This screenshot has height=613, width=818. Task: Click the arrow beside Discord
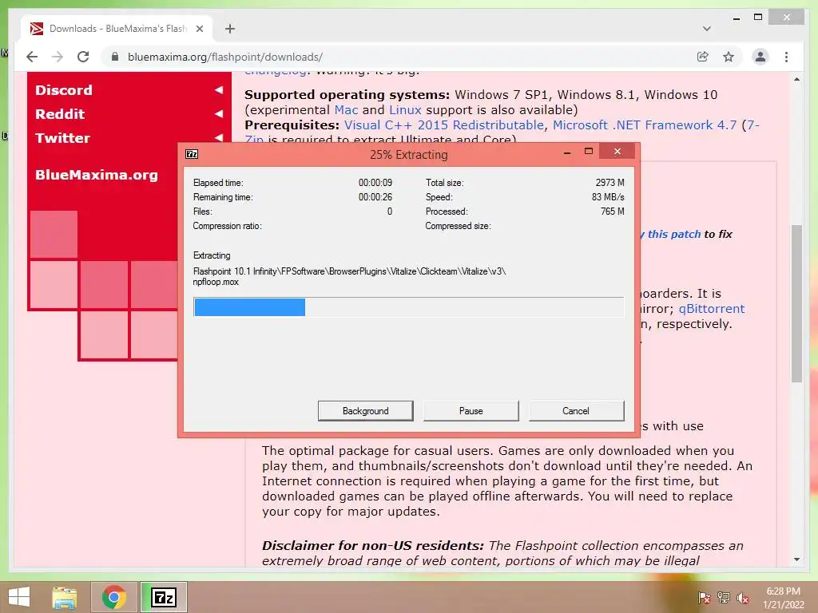[x=219, y=90]
